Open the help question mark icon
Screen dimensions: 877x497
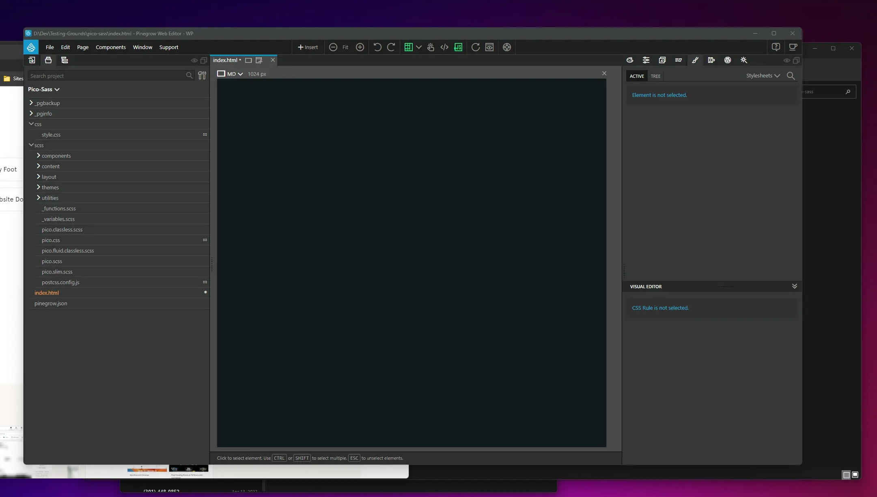click(776, 47)
